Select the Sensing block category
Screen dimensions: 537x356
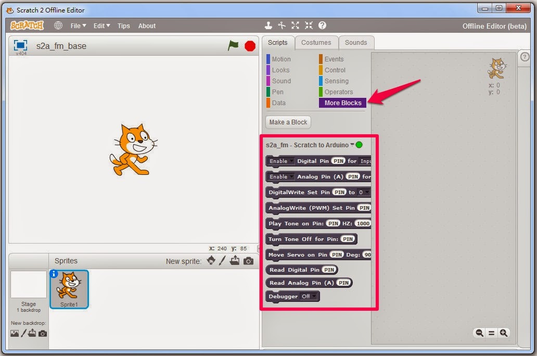tap(336, 81)
